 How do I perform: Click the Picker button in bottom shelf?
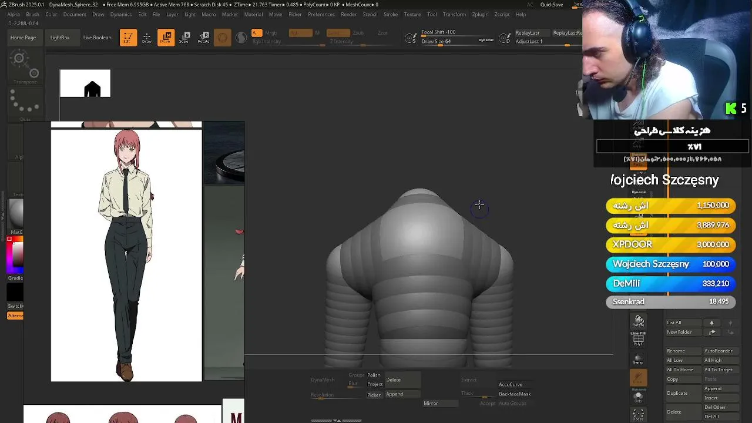[374, 395]
